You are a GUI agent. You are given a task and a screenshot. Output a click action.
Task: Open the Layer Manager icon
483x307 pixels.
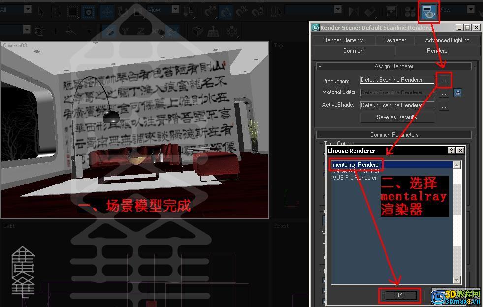391,12
